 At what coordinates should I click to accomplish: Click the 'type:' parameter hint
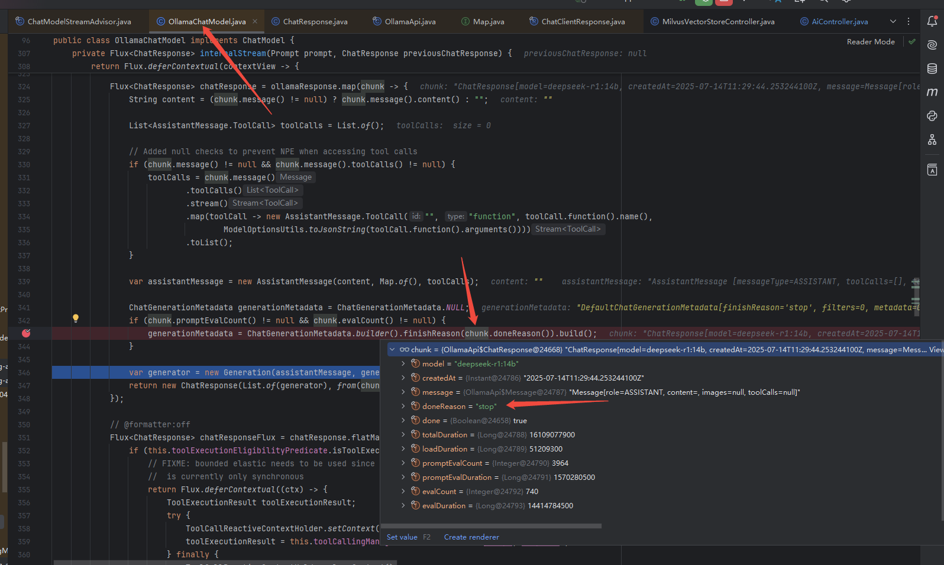pyautogui.click(x=455, y=216)
